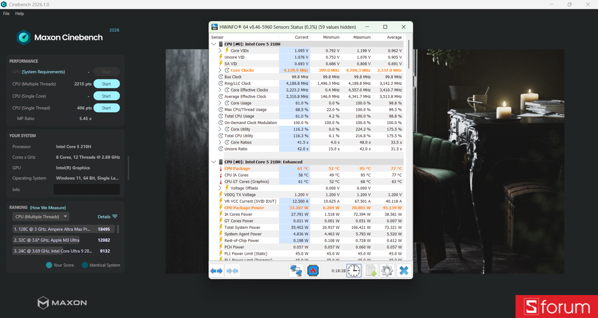The width and height of the screenshot is (598, 318).
Task: Expand the Voltage Offsets row
Action: (220, 188)
